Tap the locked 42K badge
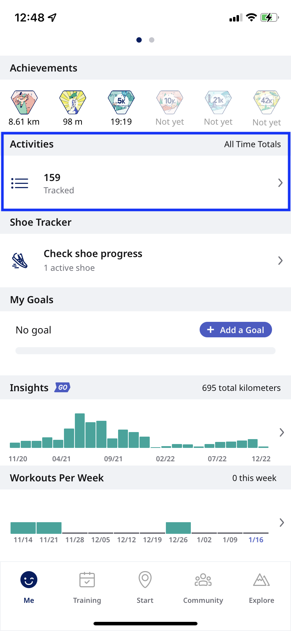 tap(267, 102)
